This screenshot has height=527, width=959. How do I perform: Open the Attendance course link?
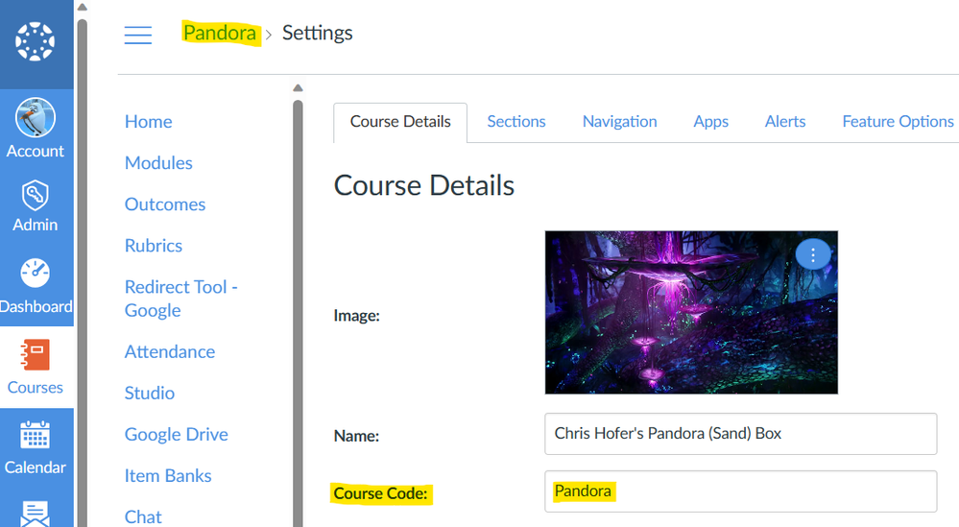click(x=170, y=351)
